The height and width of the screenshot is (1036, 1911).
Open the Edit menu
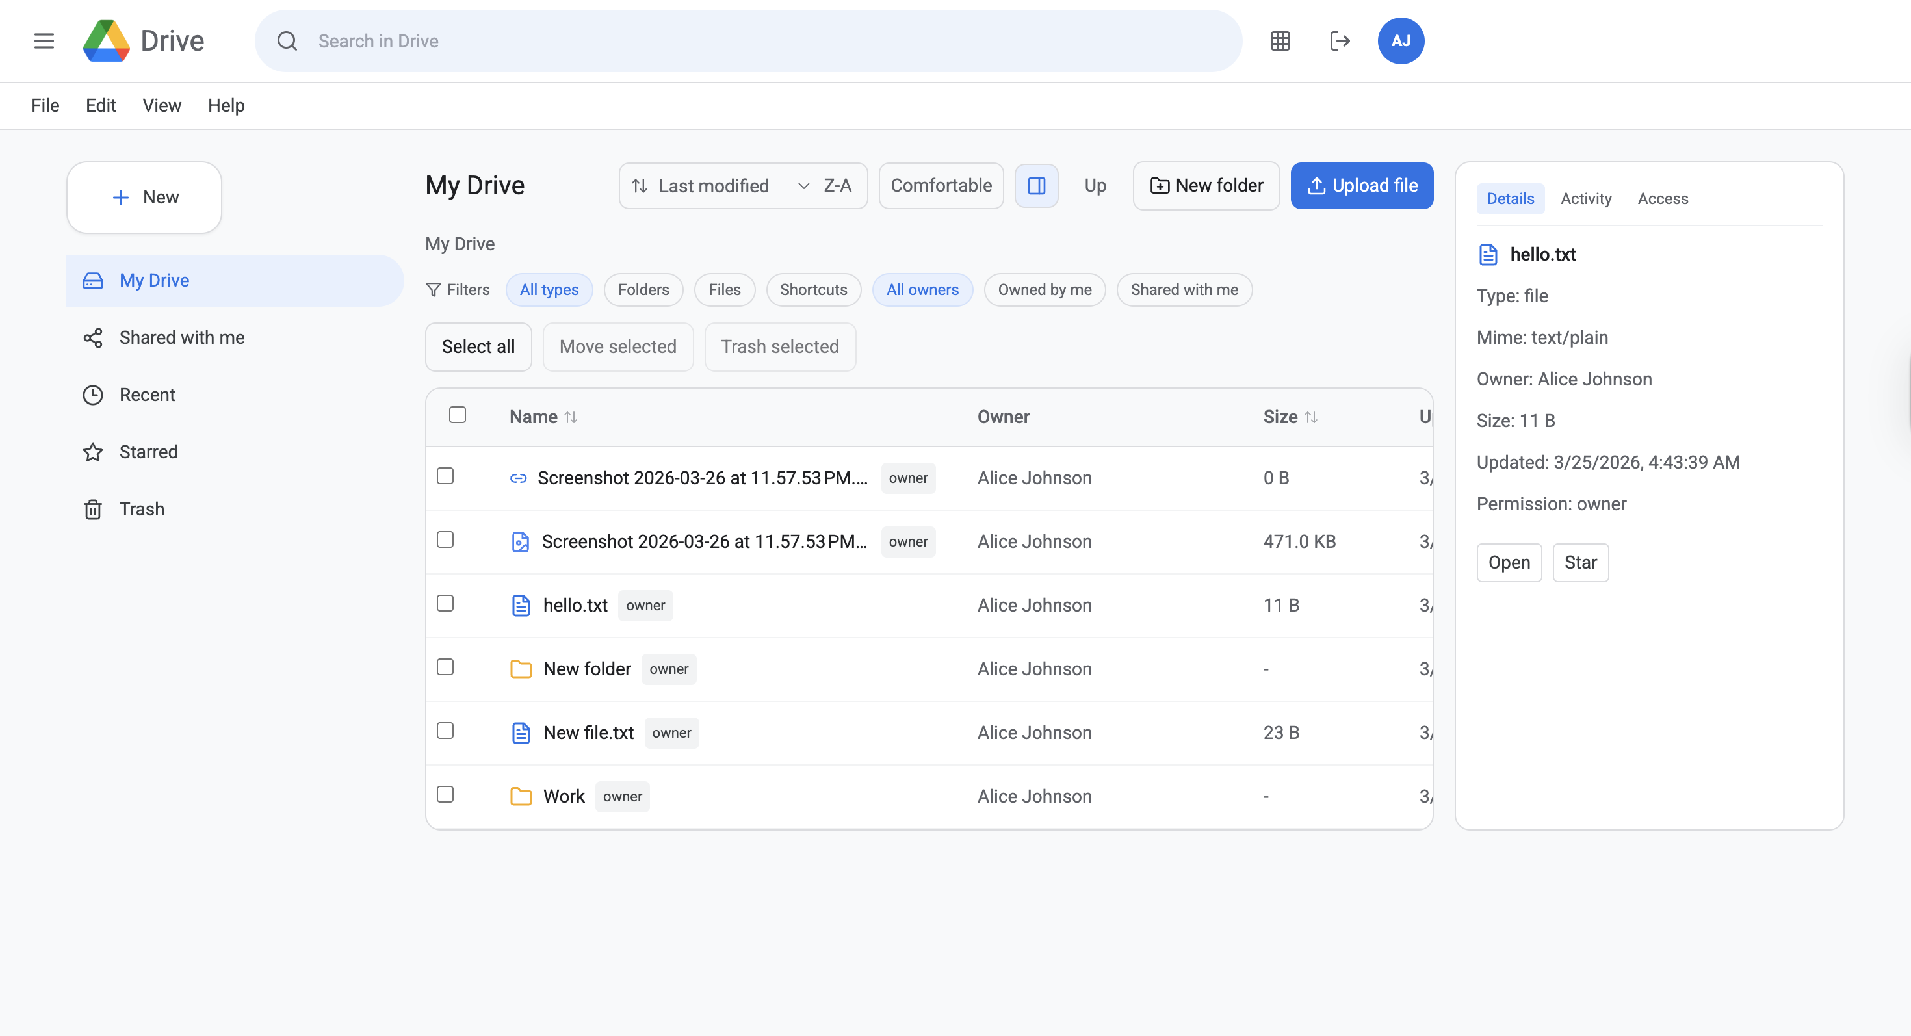click(101, 105)
